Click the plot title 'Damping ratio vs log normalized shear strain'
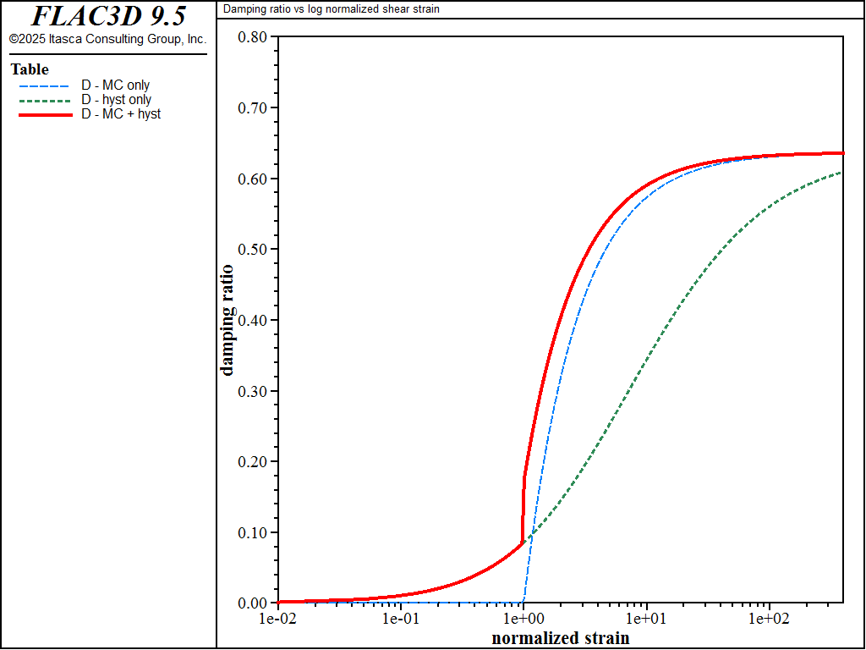866x650 pixels. pos(332,9)
